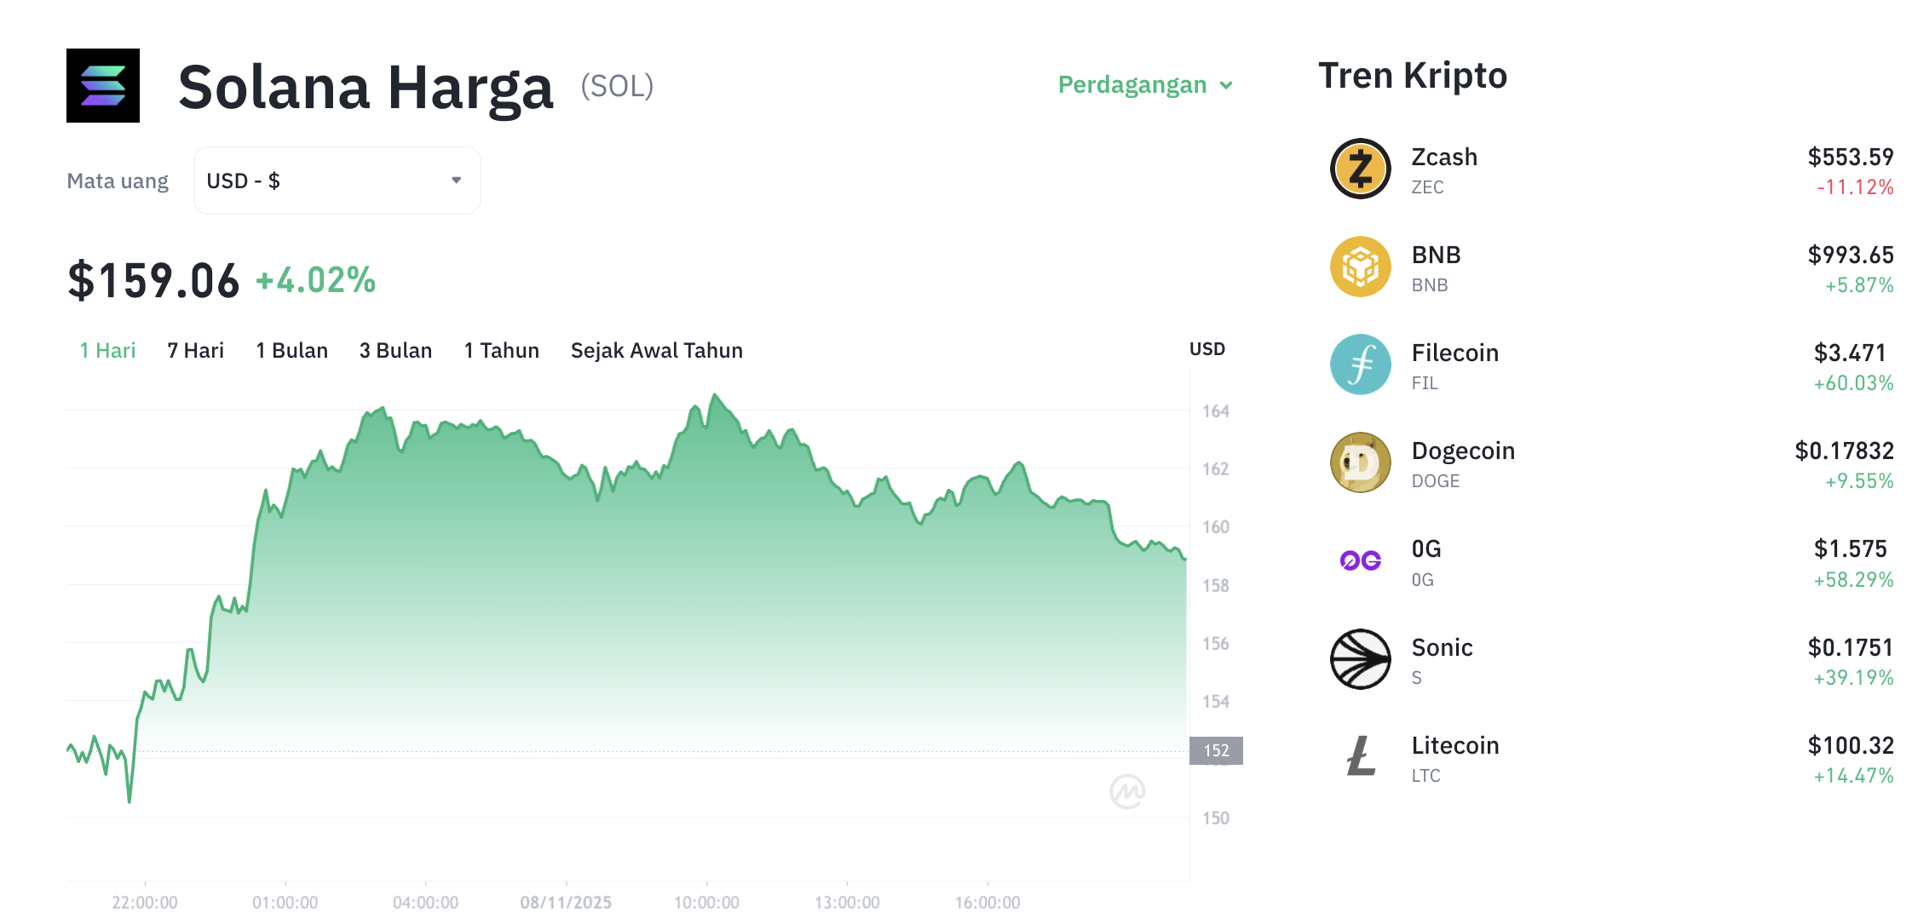Click the Tren Kripto heading

[1413, 75]
